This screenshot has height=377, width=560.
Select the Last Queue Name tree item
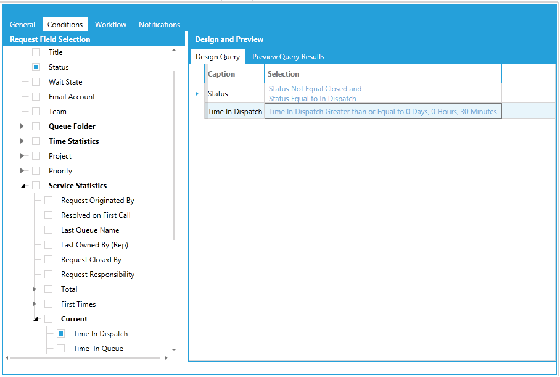point(90,230)
